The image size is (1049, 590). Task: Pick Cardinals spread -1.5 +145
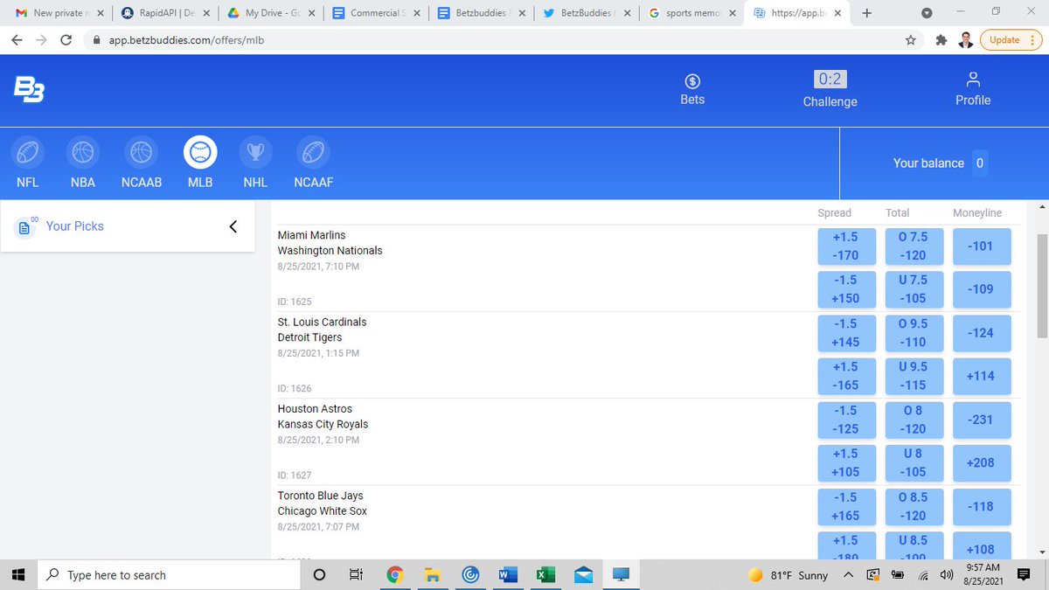845,333
